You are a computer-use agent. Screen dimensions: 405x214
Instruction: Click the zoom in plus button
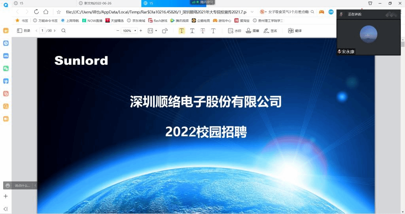141,31
